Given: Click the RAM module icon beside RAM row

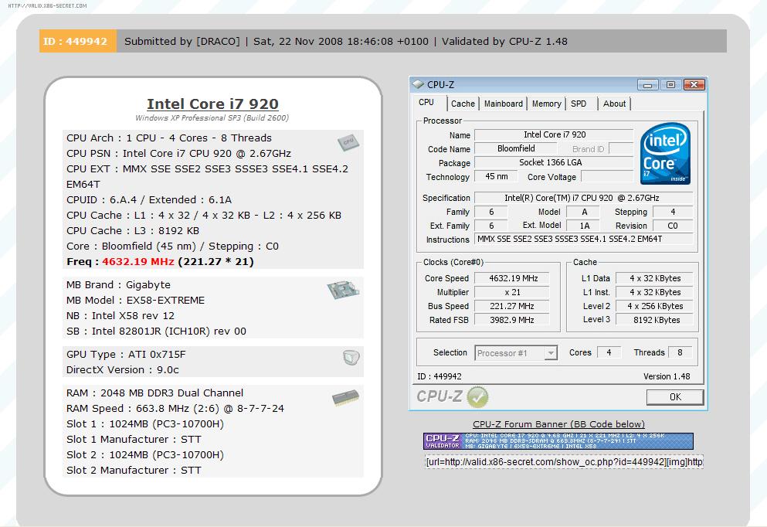Looking at the screenshot, I should [x=345, y=398].
